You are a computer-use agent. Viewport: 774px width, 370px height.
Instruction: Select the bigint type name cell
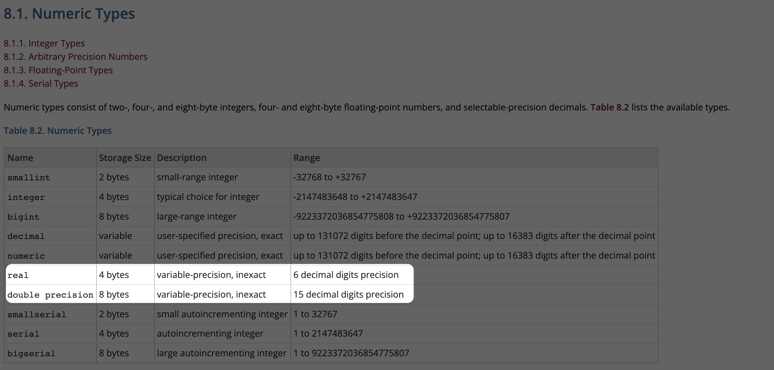(51, 217)
